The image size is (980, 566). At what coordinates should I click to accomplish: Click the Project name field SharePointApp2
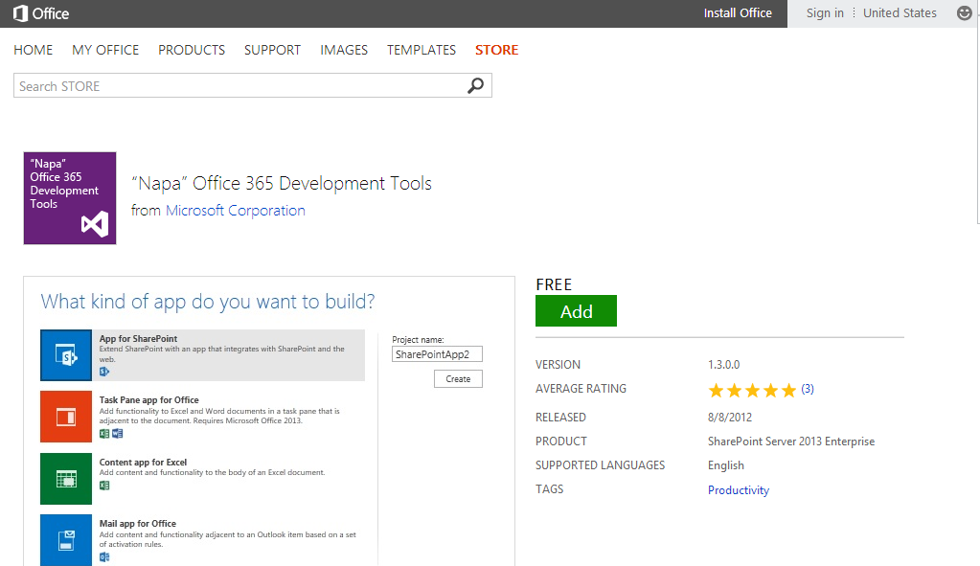(x=438, y=354)
